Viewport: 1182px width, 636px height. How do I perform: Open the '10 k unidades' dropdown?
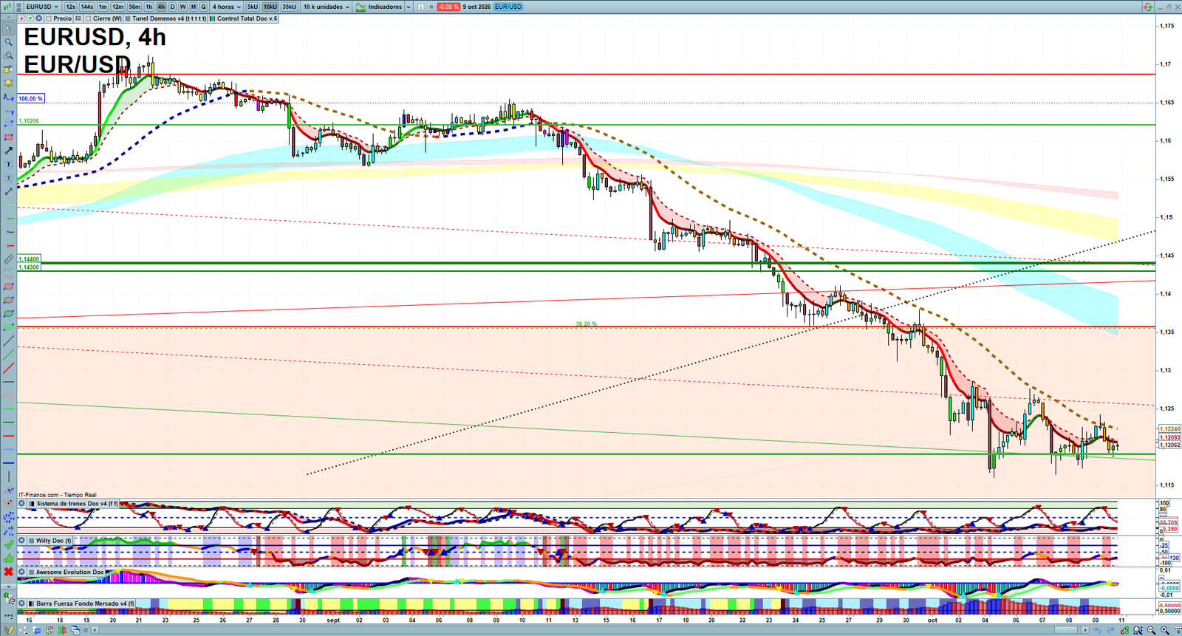tap(326, 7)
